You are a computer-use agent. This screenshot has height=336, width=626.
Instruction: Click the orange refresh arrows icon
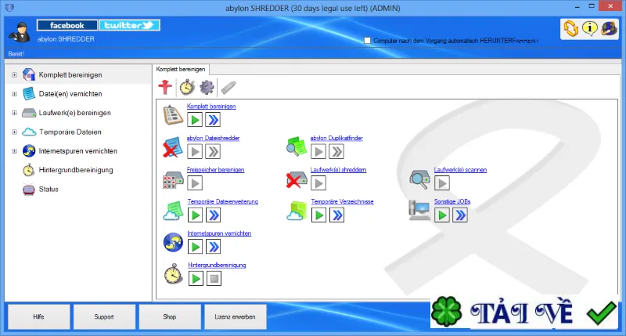[x=571, y=28]
